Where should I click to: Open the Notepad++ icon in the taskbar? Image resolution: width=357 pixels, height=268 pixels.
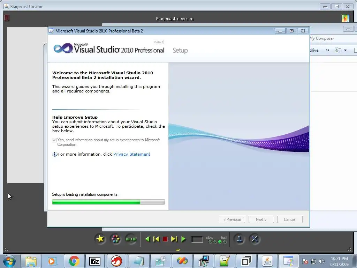[225, 261]
